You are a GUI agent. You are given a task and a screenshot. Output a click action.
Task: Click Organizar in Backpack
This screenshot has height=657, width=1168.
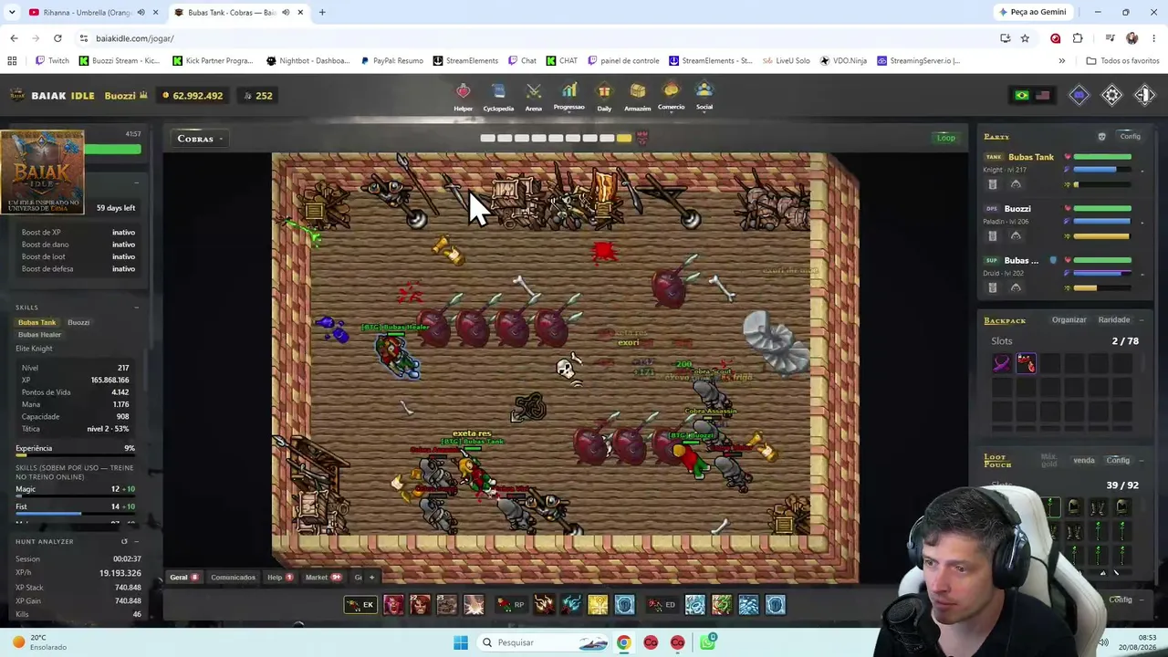point(1069,320)
